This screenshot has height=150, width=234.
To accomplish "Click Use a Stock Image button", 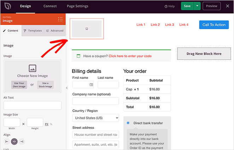I will [x=45, y=85].
